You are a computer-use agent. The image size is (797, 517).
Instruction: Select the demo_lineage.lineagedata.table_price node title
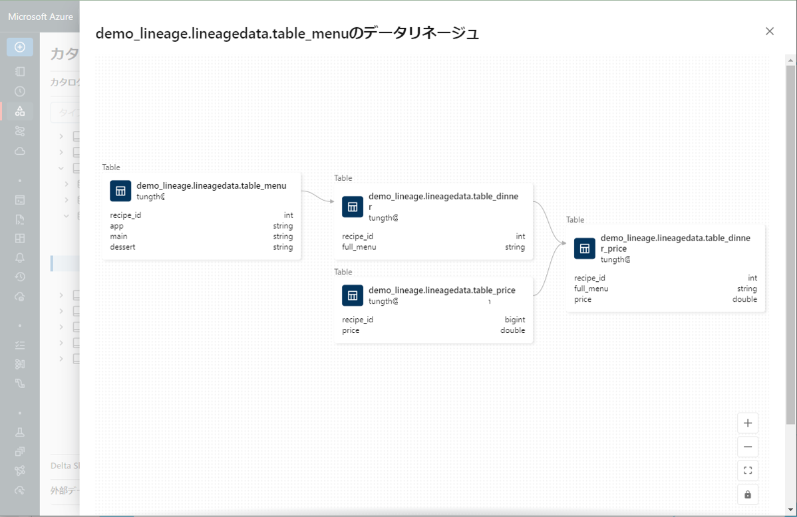442,290
